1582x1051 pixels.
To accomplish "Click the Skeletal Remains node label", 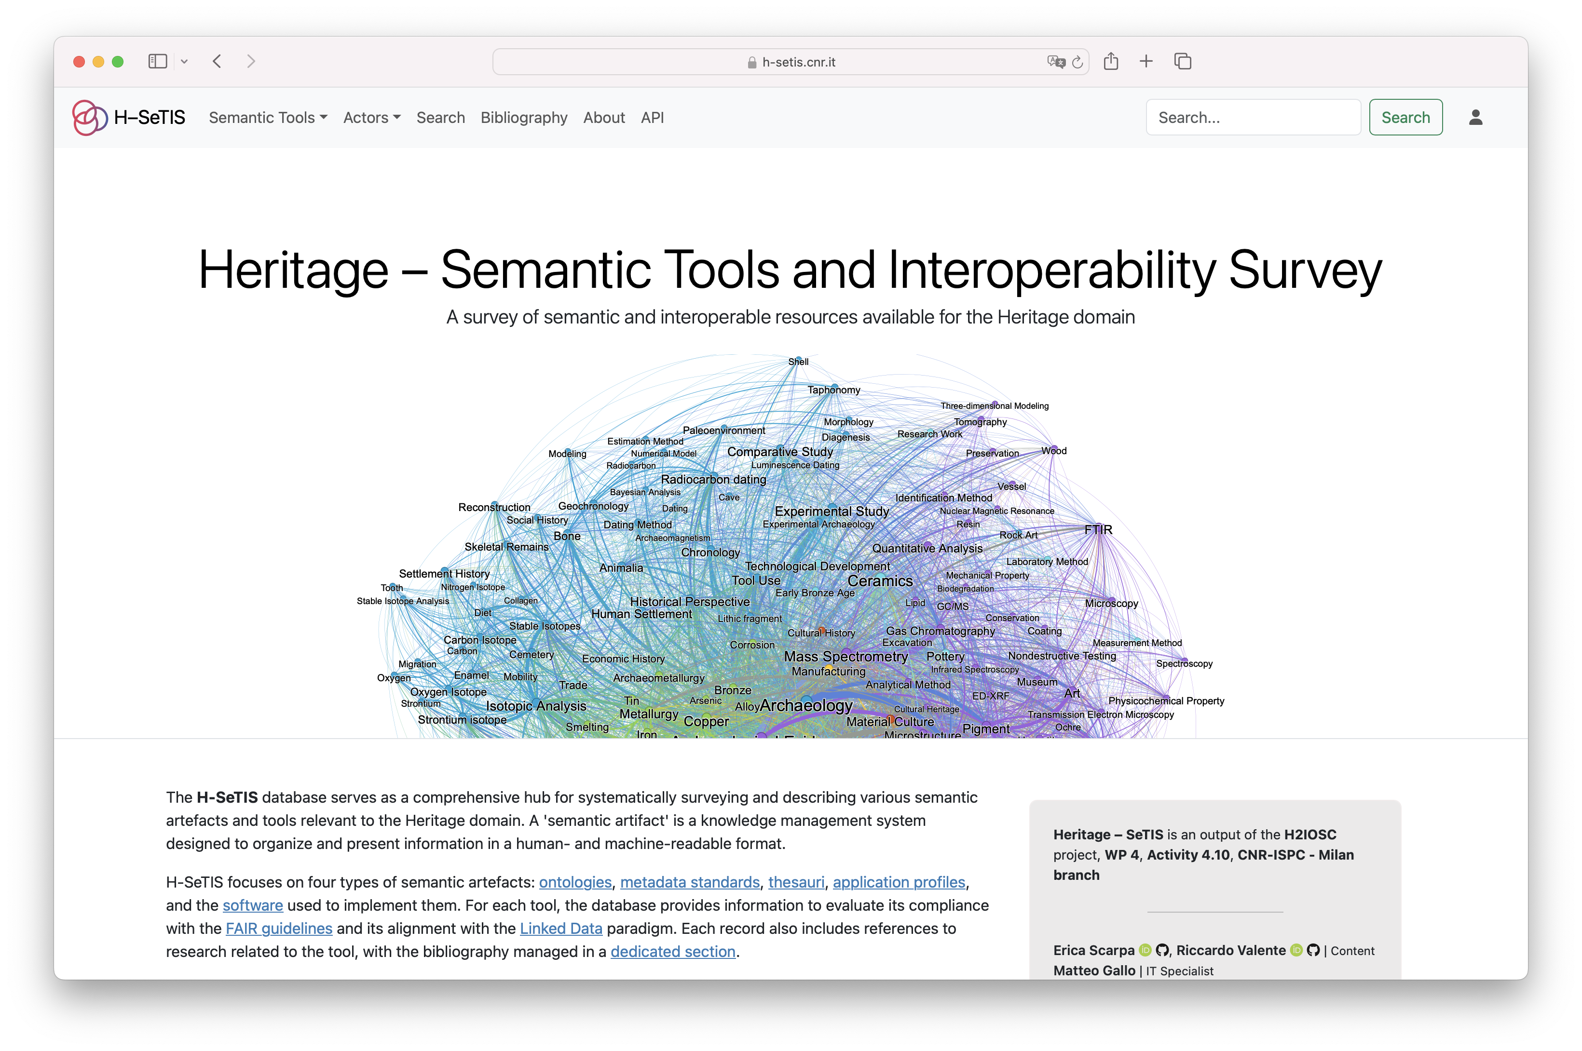I will tap(506, 547).
